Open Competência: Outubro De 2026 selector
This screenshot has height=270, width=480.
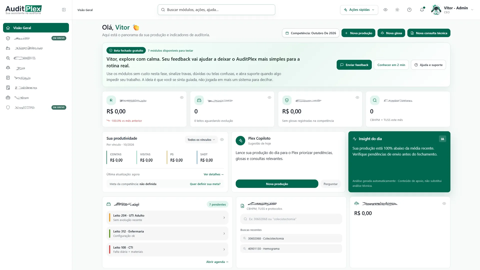(x=311, y=33)
